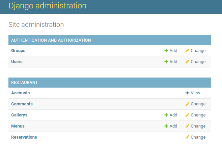Viewport: 222px width, 147px height.
Task: Click the pencil icon in Gallerys row
Action: point(187,115)
